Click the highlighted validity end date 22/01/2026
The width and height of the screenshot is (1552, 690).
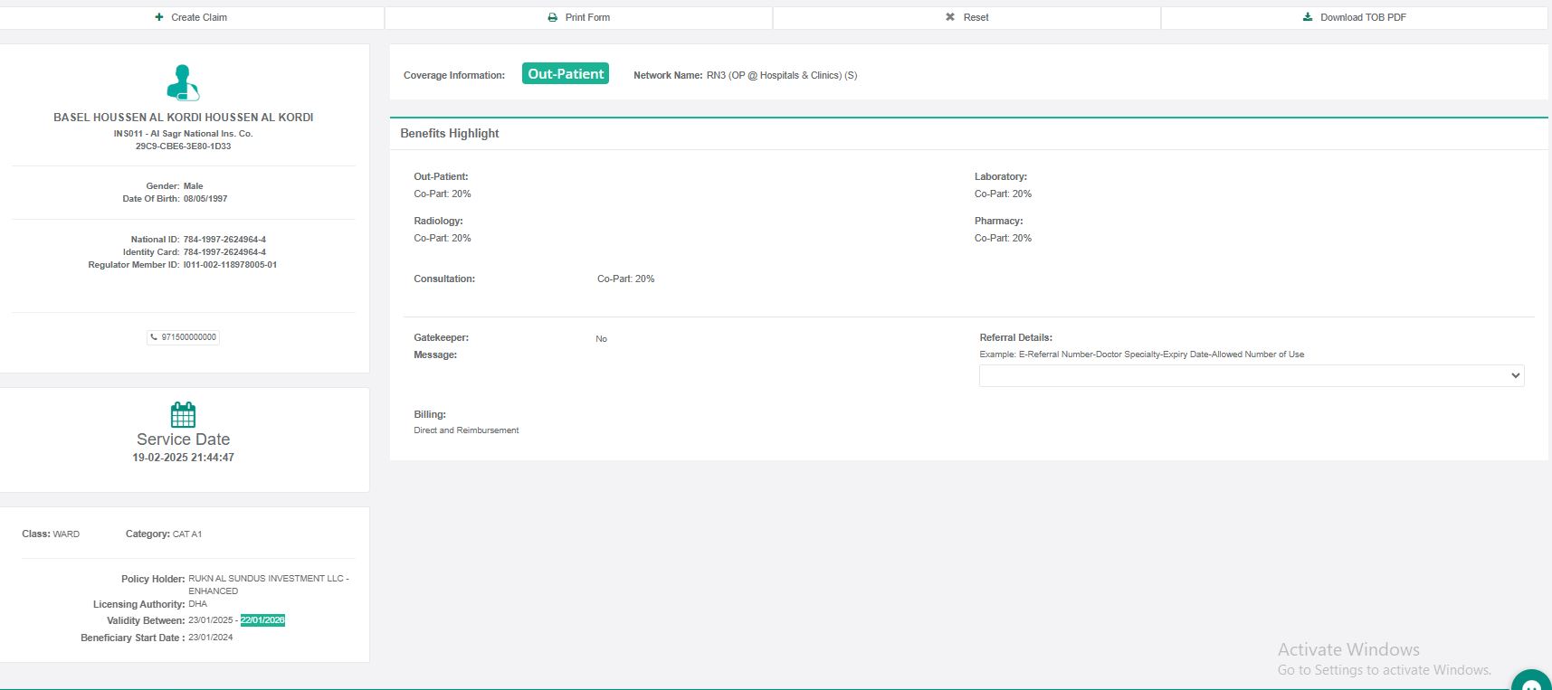(262, 620)
